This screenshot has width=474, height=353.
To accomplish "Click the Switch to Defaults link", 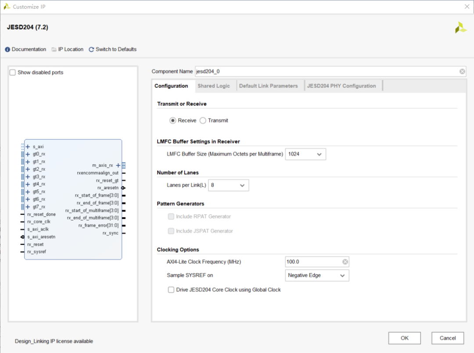I will (x=116, y=49).
